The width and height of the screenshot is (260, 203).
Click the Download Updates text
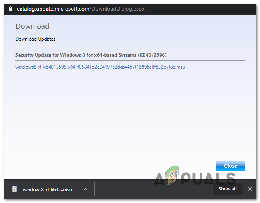(35, 39)
